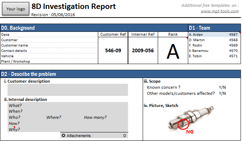The height and width of the screenshot is (141, 242).
Task: Click the red NG circle on spark plug
Action: pos(183,124)
